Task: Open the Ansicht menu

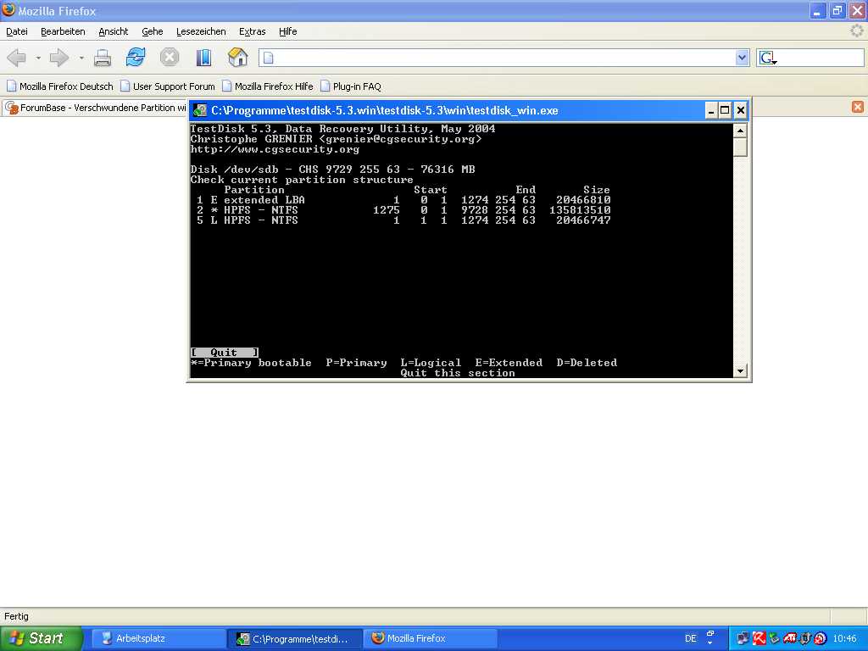Action: 114,31
